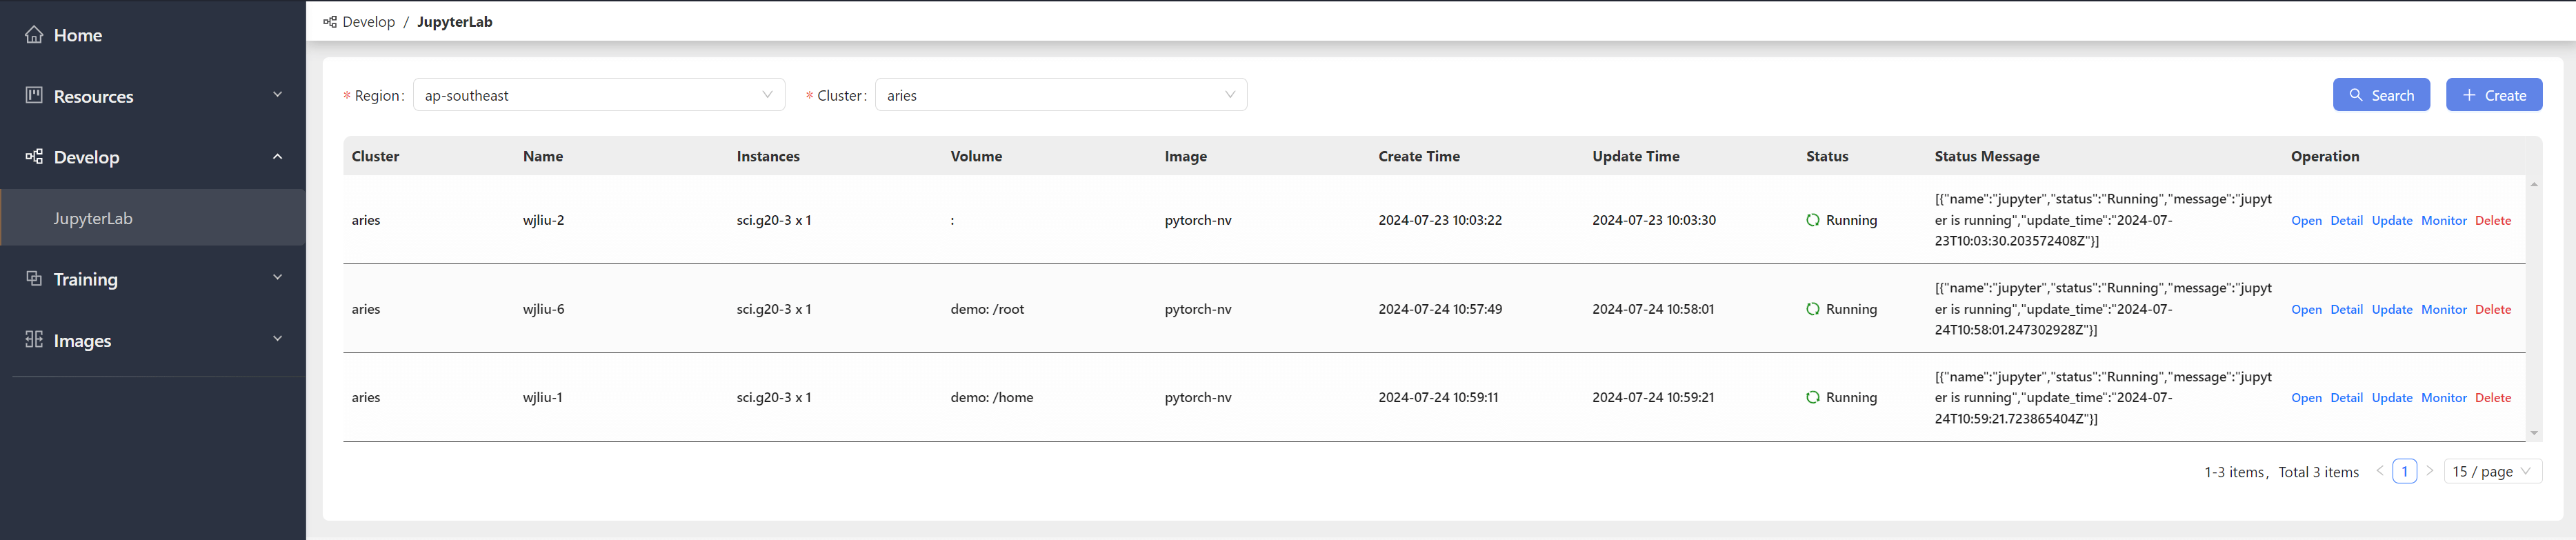Go to previous page arrow in pagination
Viewport: 2576px width, 540px height.
[x=2380, y=471]
